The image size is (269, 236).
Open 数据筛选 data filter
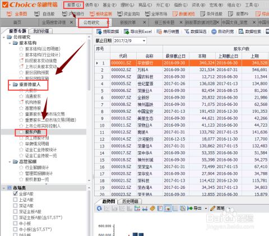coord(195,31)
